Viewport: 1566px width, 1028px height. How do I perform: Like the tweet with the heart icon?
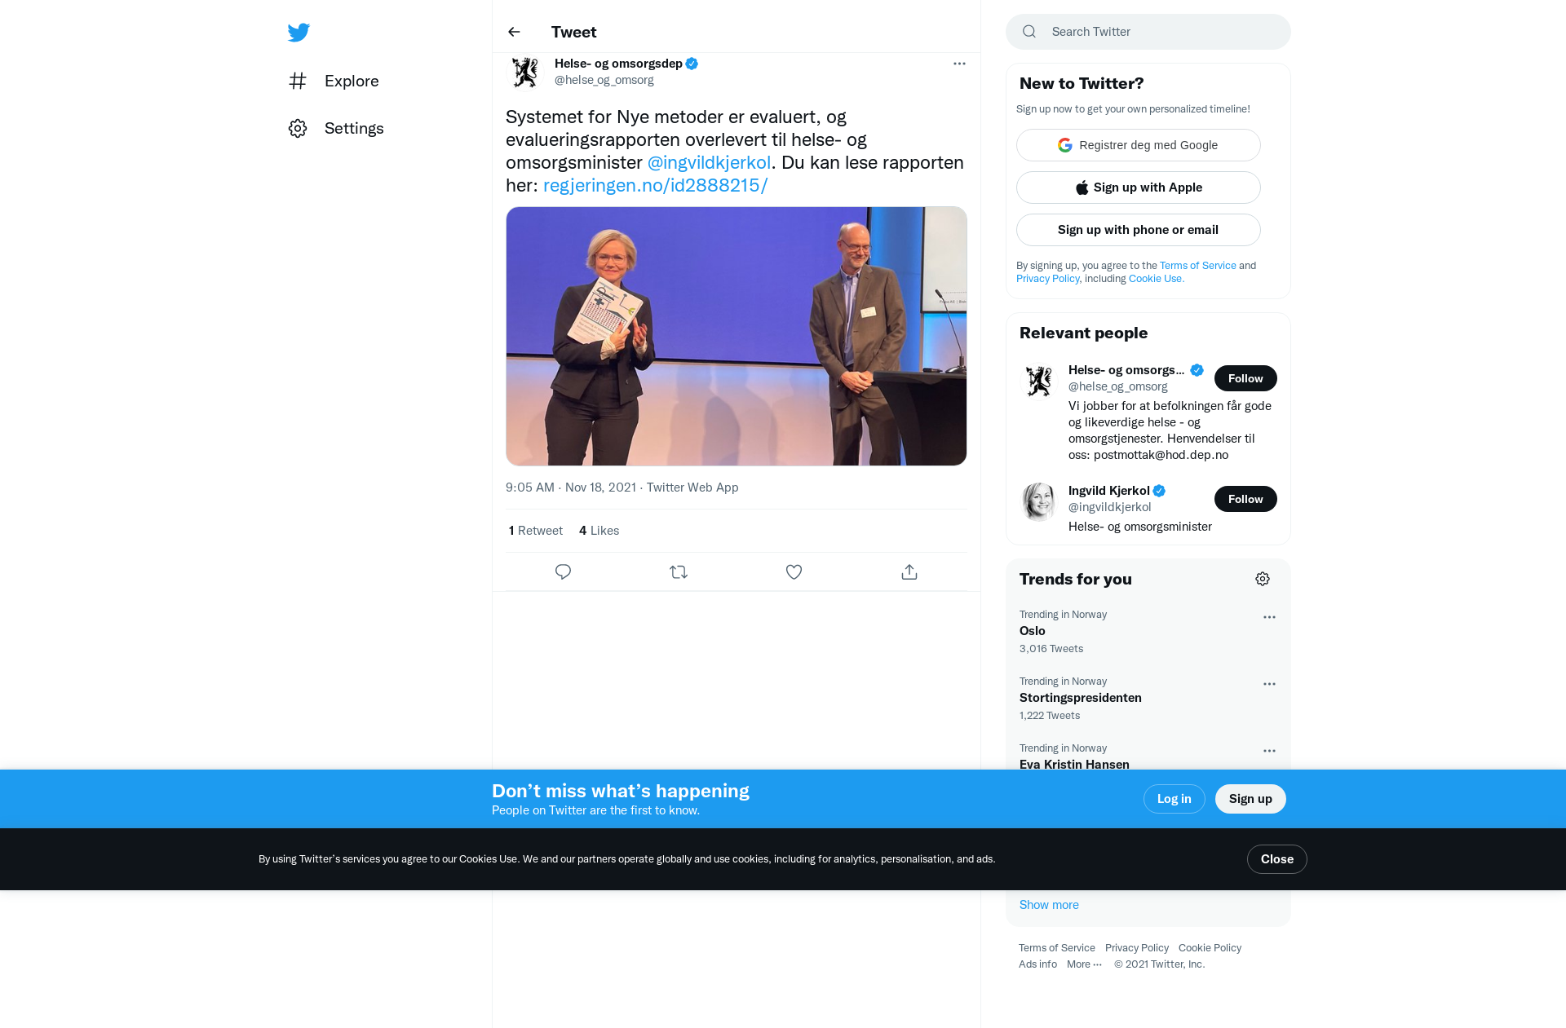794,572
